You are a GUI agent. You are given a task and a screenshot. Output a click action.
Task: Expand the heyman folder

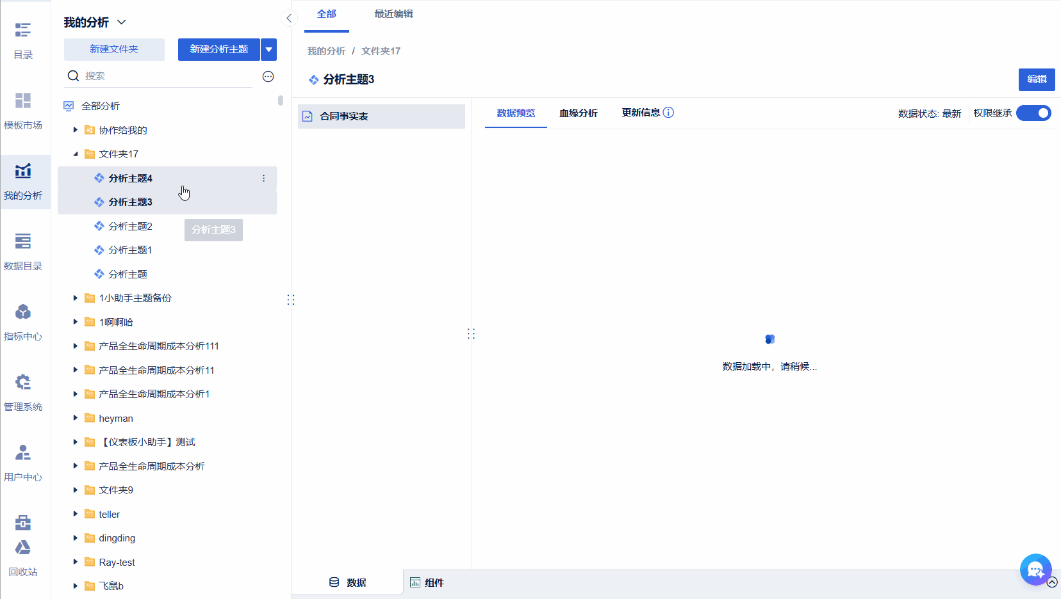click(75, 418)
